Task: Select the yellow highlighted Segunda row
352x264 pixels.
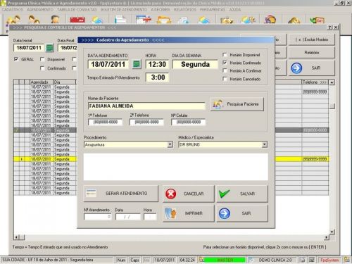Action: click(x=45, y=159)
